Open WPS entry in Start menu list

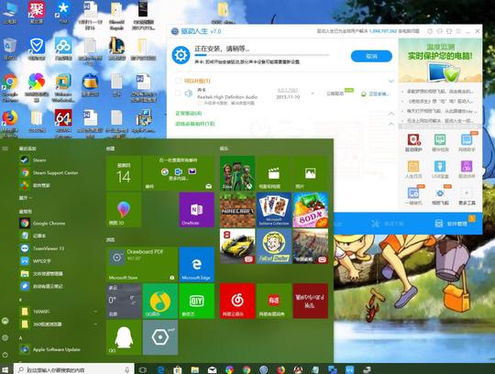point(36,261)
